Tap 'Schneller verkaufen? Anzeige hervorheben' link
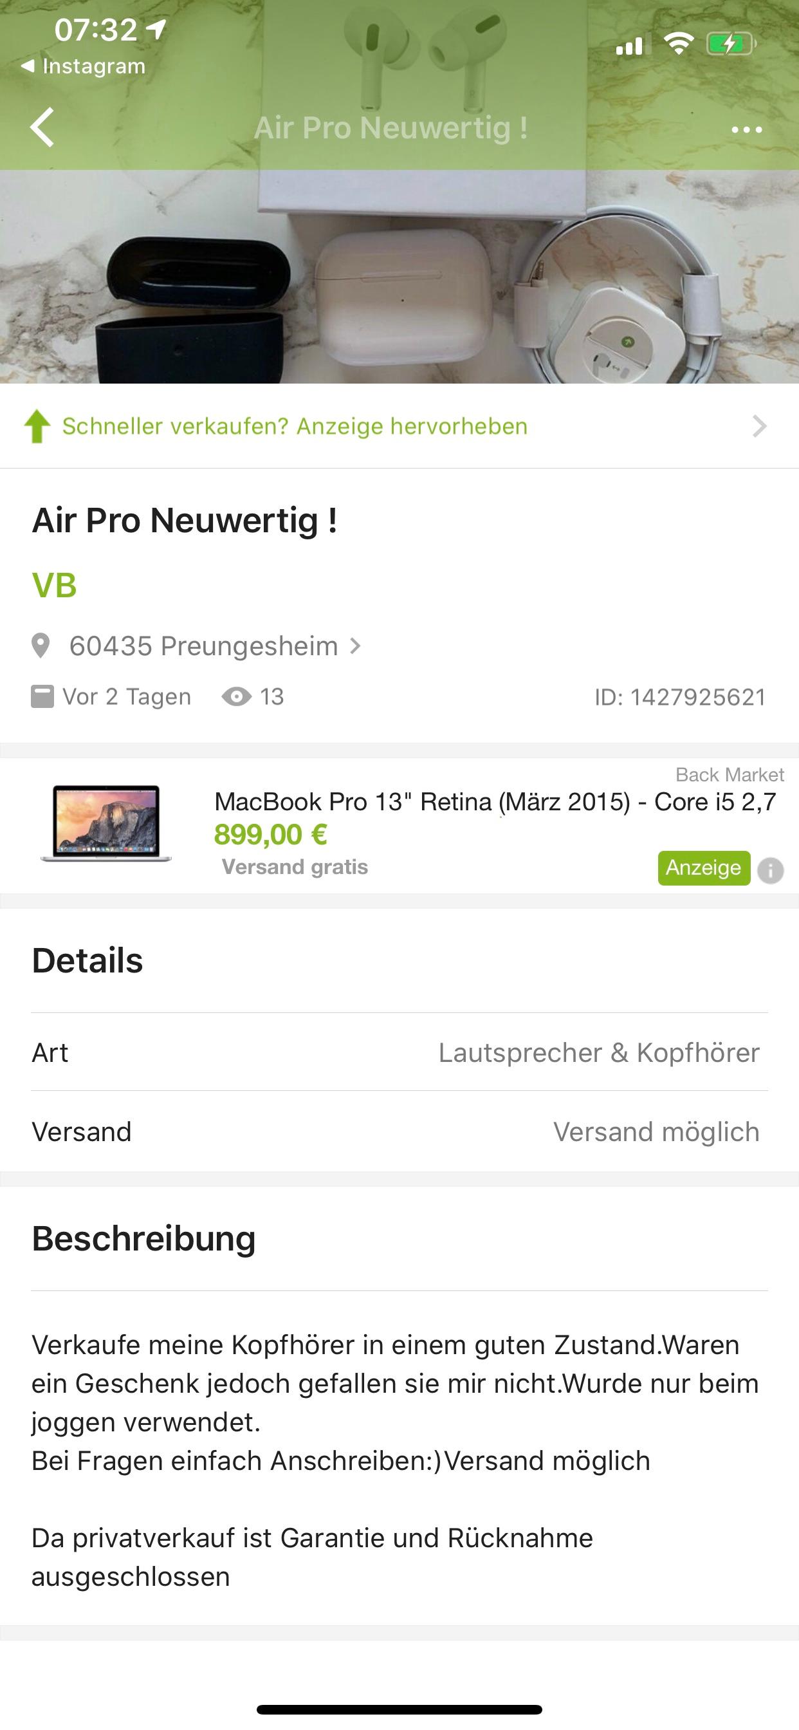Image resolution: width=799 pixels, height=1730 pixels. tap(295, 427)
